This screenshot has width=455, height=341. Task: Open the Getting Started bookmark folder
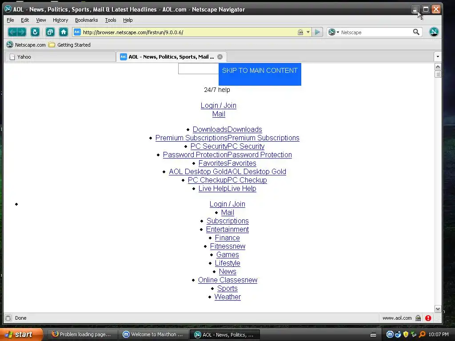69,45
